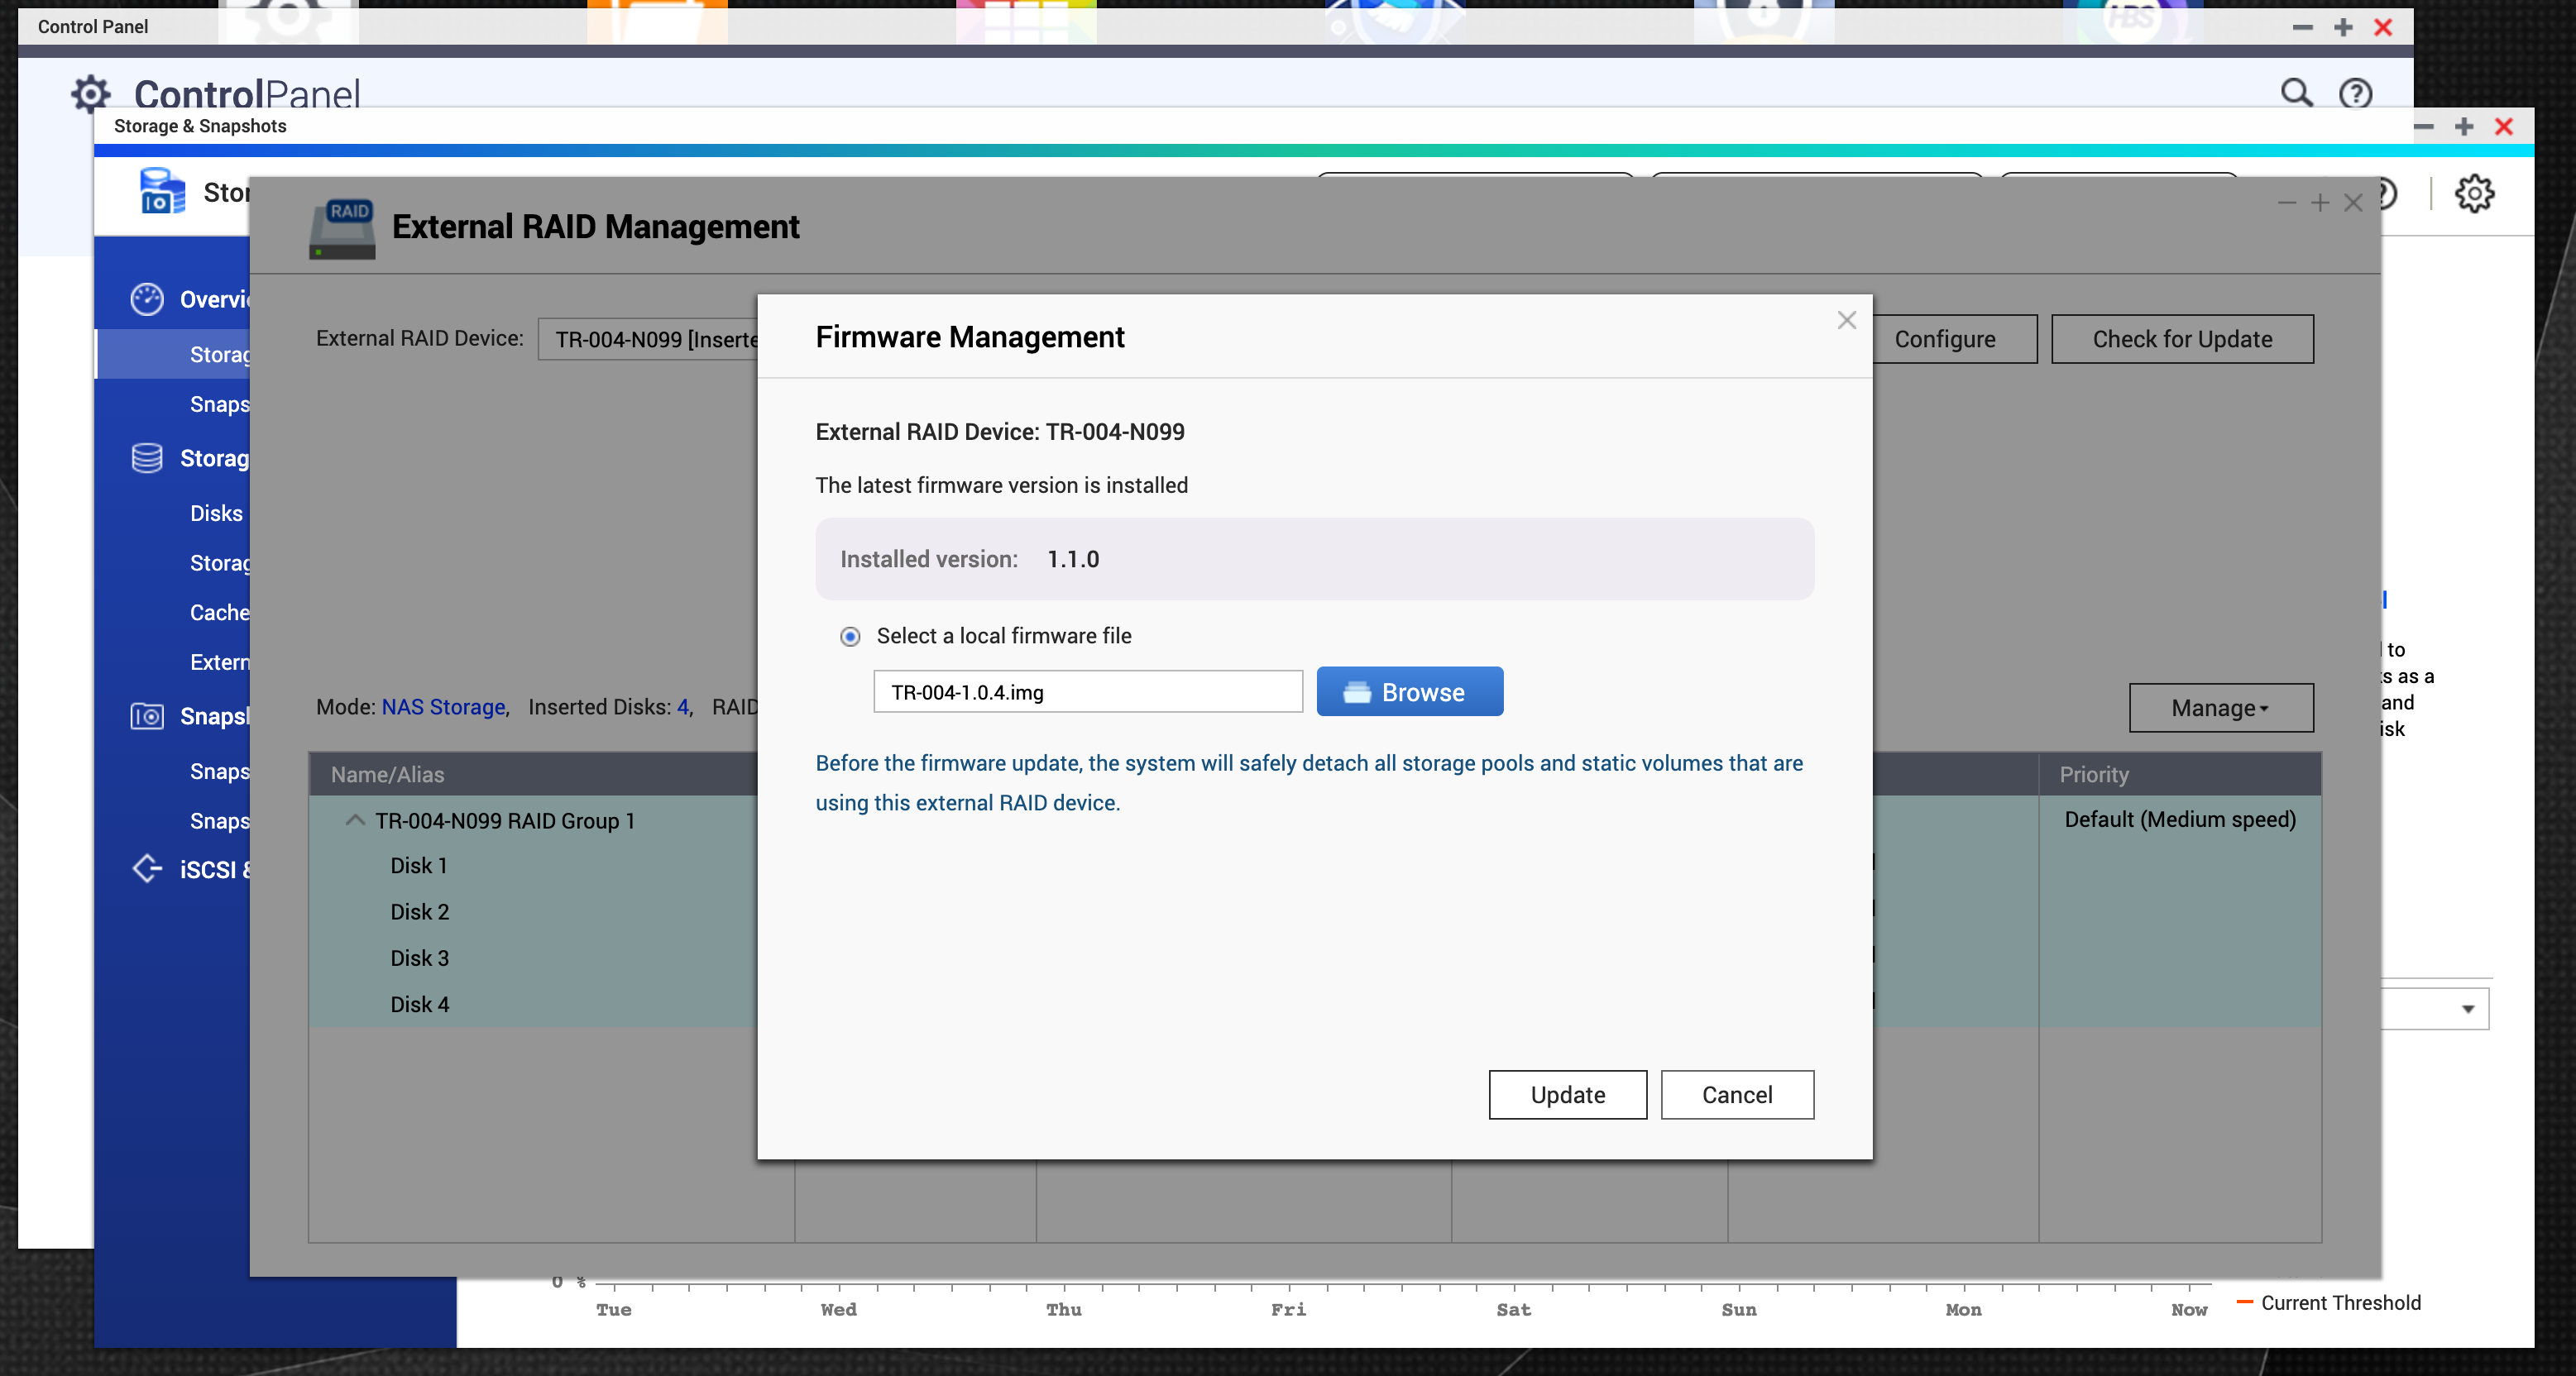Select the local firmware file radio button
Image resolution: width=2576 pixels, height=1376 pixels.
tap(850, 637)
